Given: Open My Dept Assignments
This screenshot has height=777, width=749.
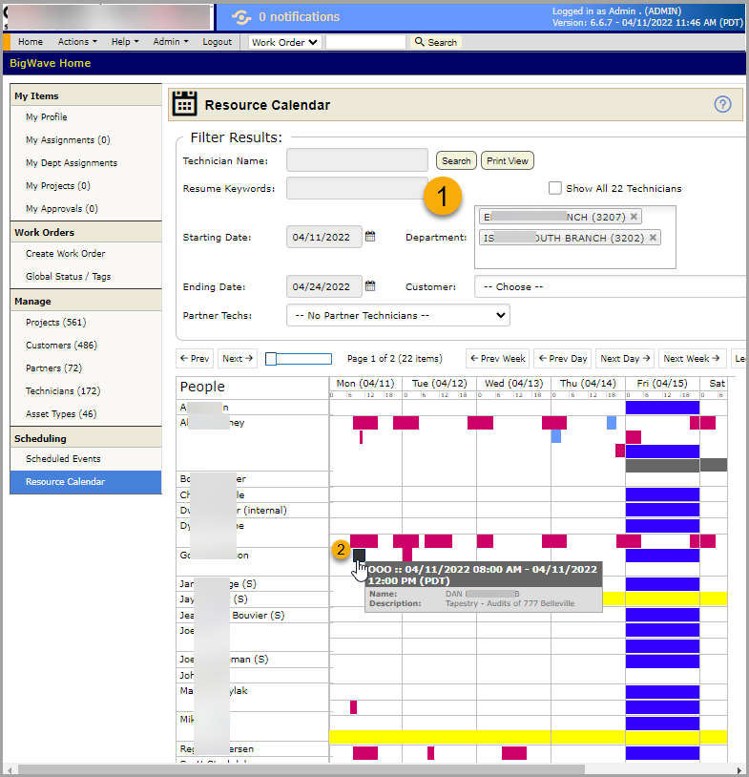Looking at the screenshot, I should [72, 162].
